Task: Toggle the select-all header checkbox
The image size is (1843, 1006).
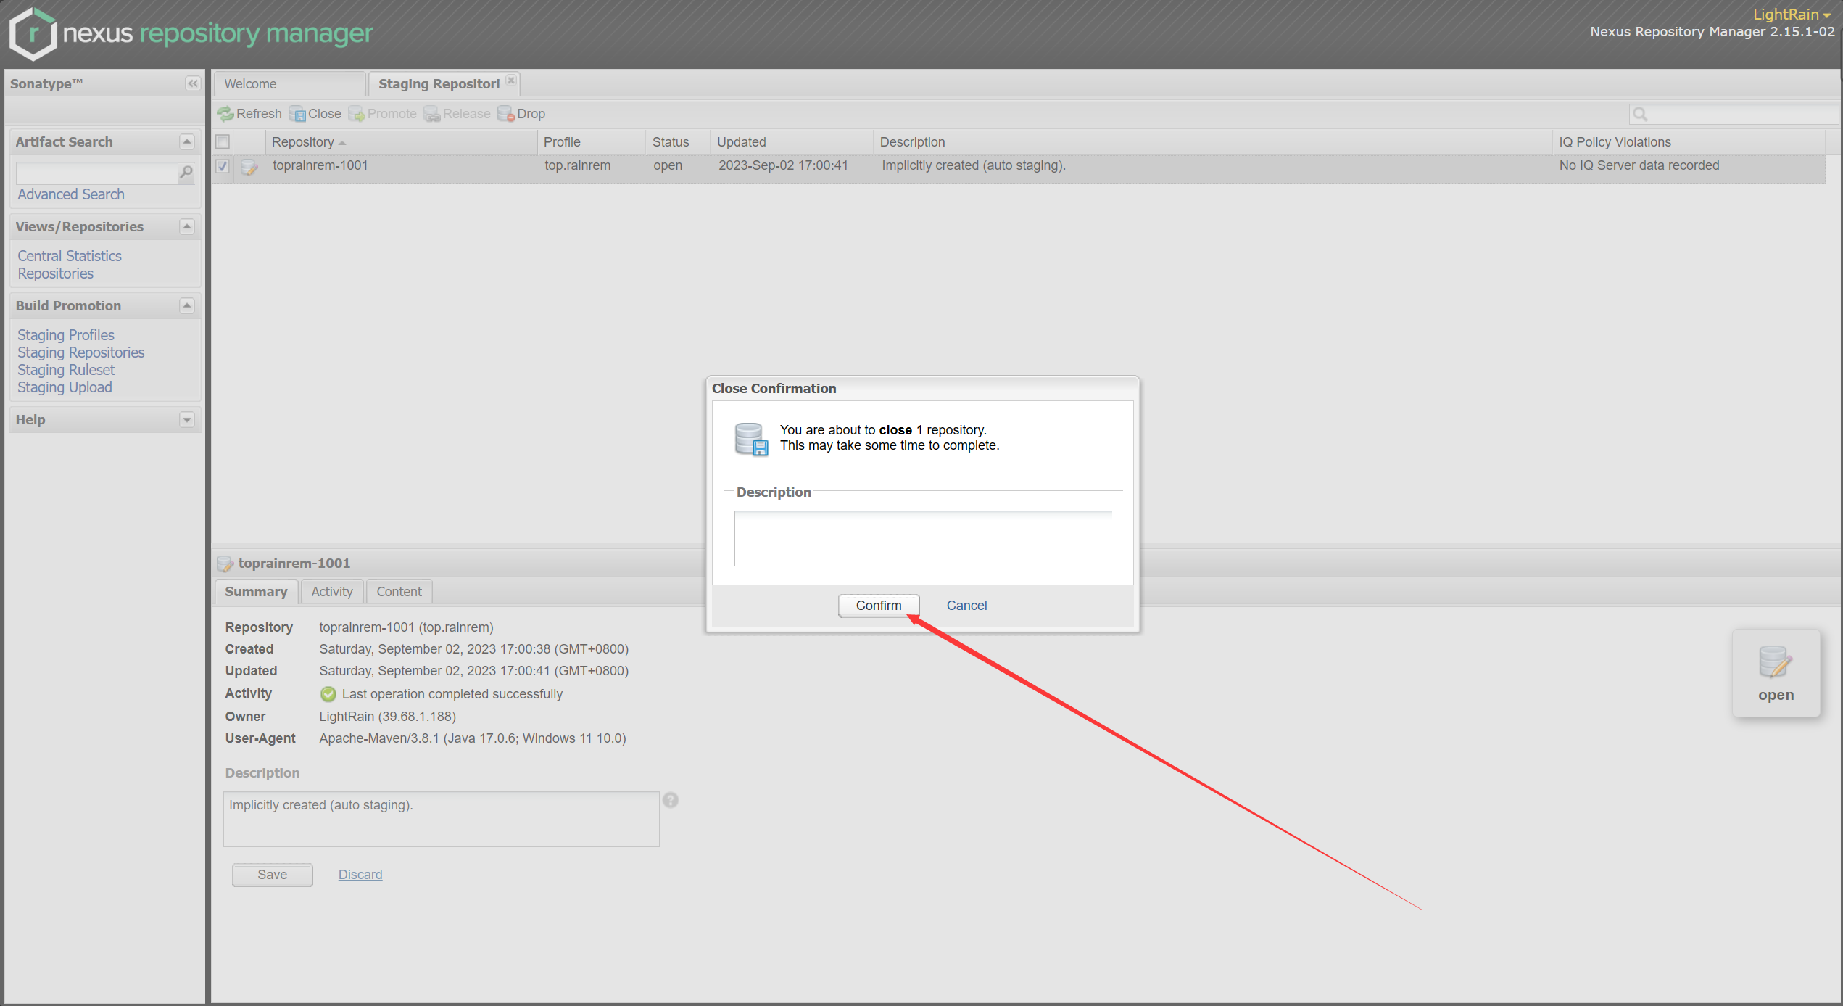Action: (x=223, y=141)
